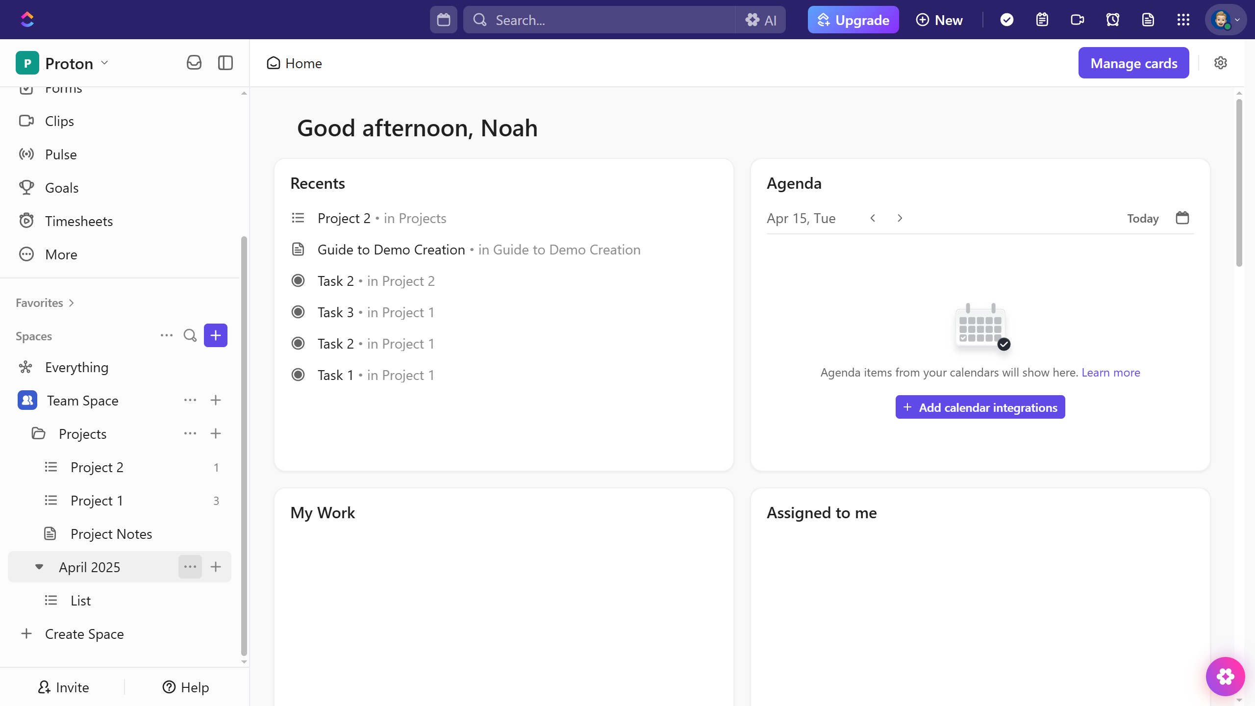Click the Manage cards button

click(x=1133, y=63)
